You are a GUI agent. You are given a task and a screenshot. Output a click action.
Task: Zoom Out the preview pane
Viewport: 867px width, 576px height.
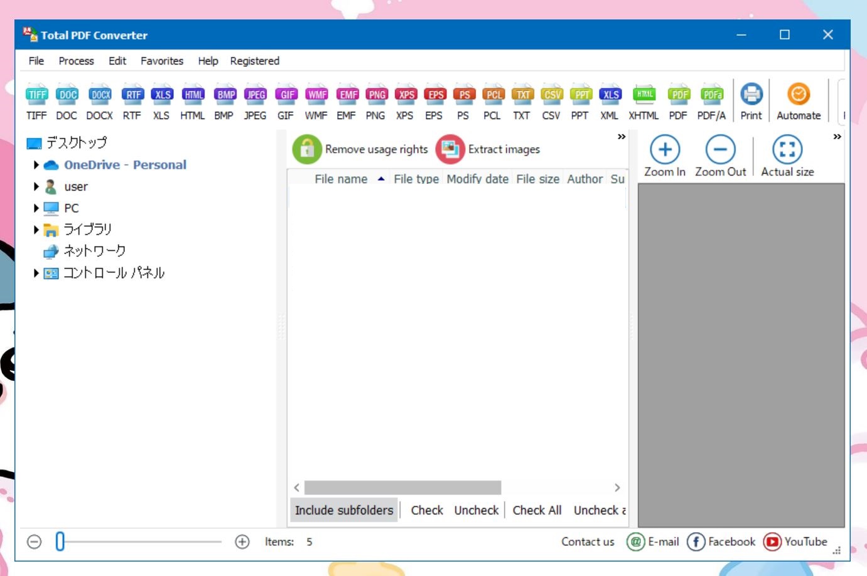pos(721,156)
